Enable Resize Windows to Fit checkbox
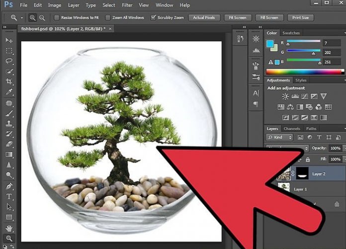This screenshot has height=249, width=346. pyautogui.click(x=57, y=17)
